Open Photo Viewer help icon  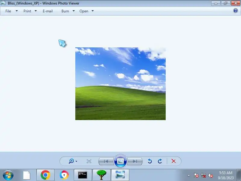tap(236, 11)
